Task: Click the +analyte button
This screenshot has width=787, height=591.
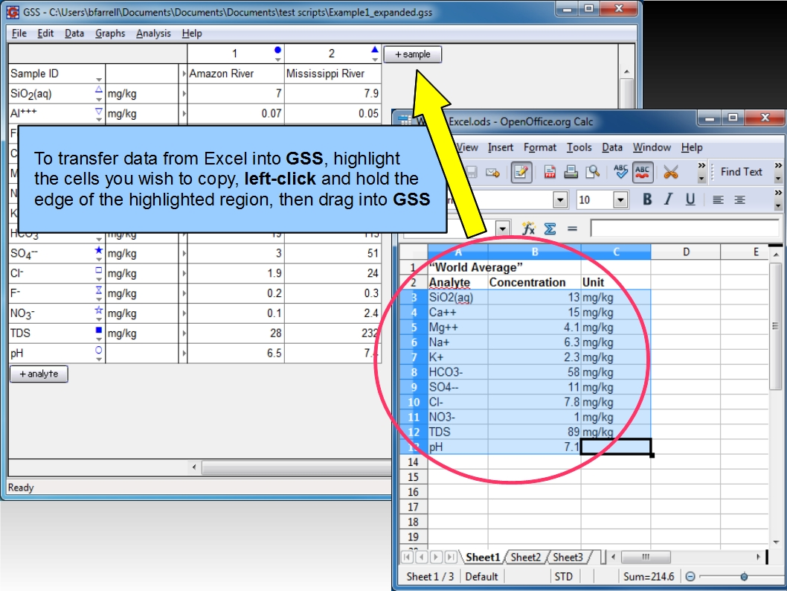Action: 39,374
